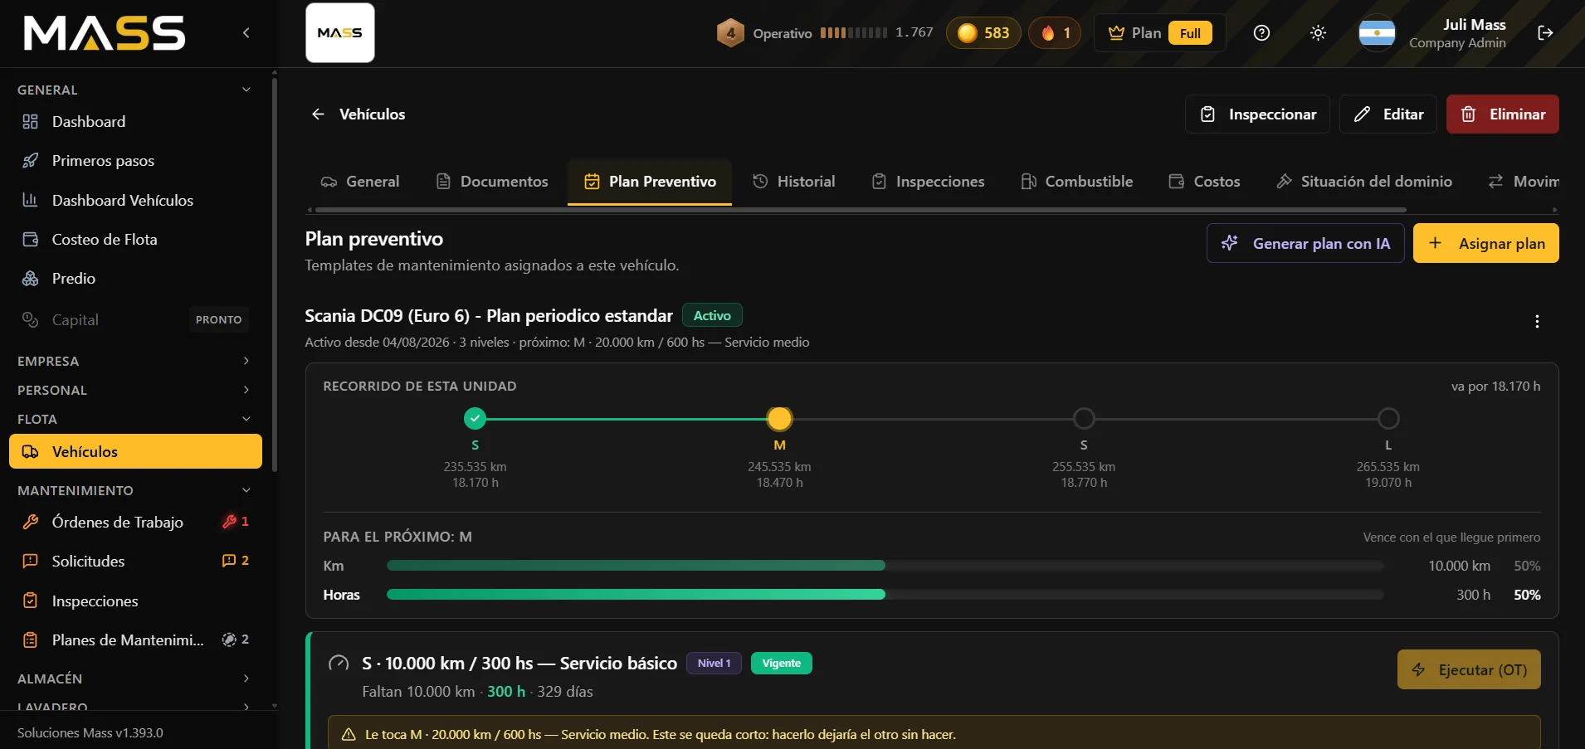Expand the PERSONAL section
The width and height of the screenshot is (1585, 749).
tap(135, 390)
